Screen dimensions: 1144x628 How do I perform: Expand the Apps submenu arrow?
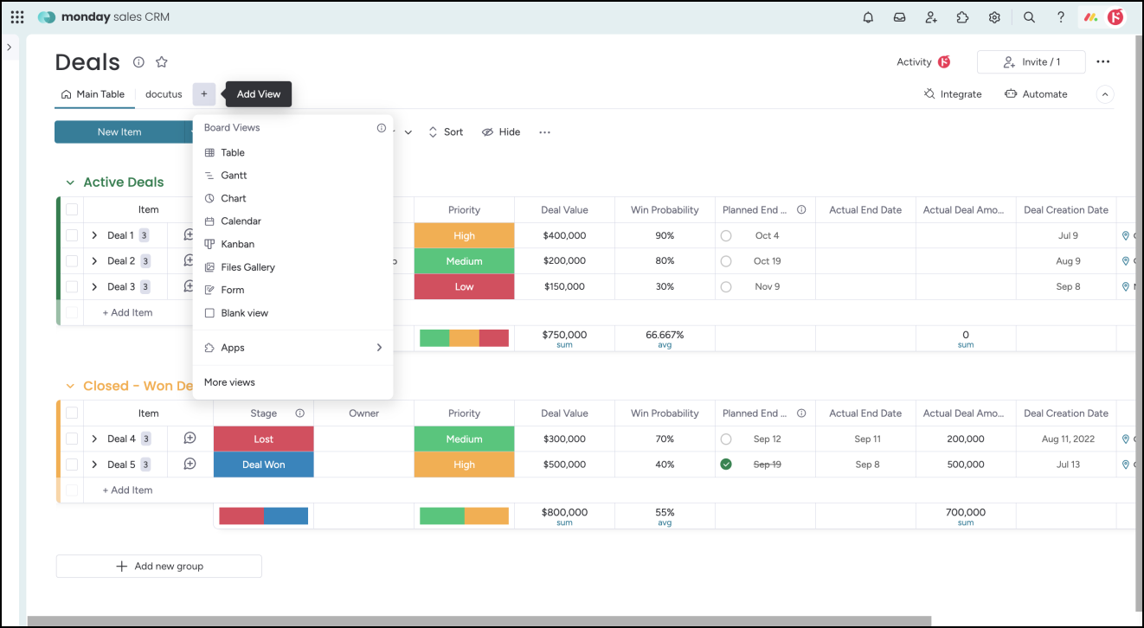click(x=379, y=348)
